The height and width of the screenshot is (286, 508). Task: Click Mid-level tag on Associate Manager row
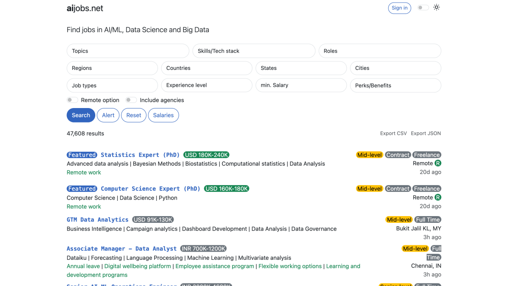415,249
